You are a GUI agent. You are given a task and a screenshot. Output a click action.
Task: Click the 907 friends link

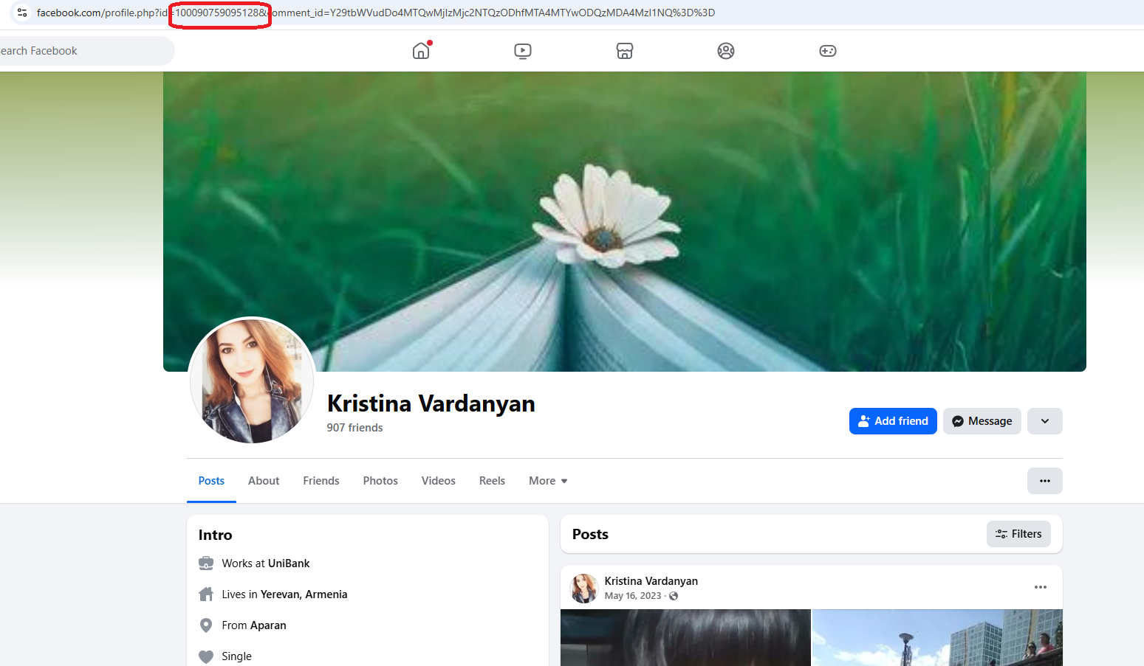click(x=355, y=428)
